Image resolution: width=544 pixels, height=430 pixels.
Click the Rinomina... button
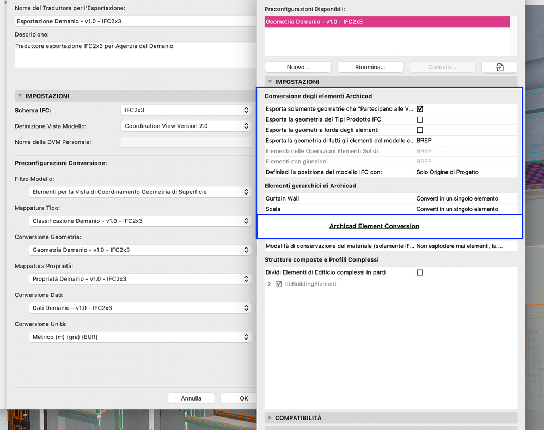tap(370, 67)
